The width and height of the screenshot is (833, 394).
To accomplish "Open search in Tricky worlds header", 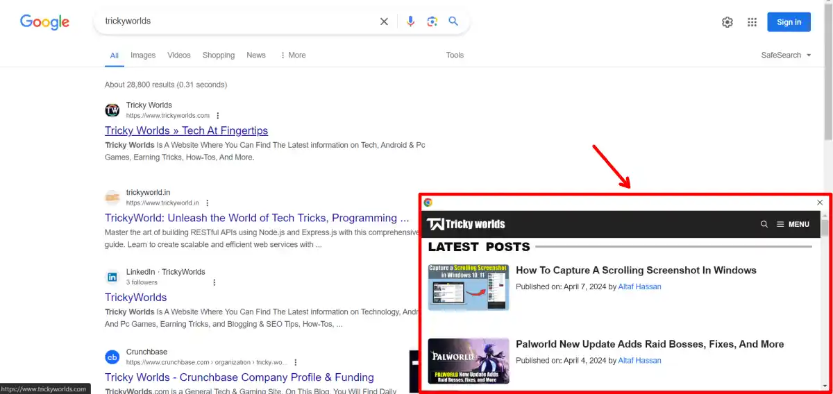I will click(764, 224).
